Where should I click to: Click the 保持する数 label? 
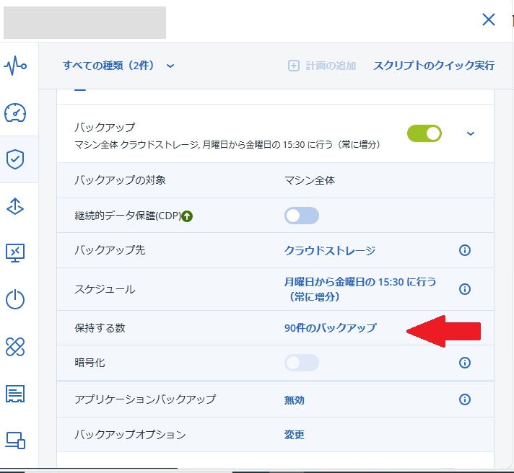point(100,327)
